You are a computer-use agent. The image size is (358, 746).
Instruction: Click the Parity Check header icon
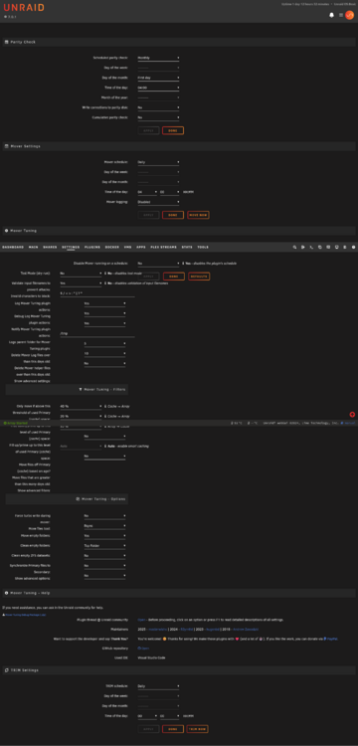tap(7, 42)
